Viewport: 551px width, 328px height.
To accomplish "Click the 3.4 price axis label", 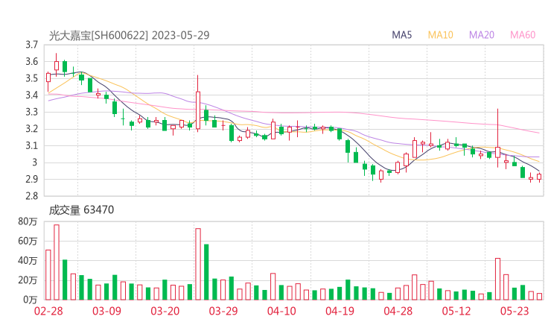I will pos(31,95).
